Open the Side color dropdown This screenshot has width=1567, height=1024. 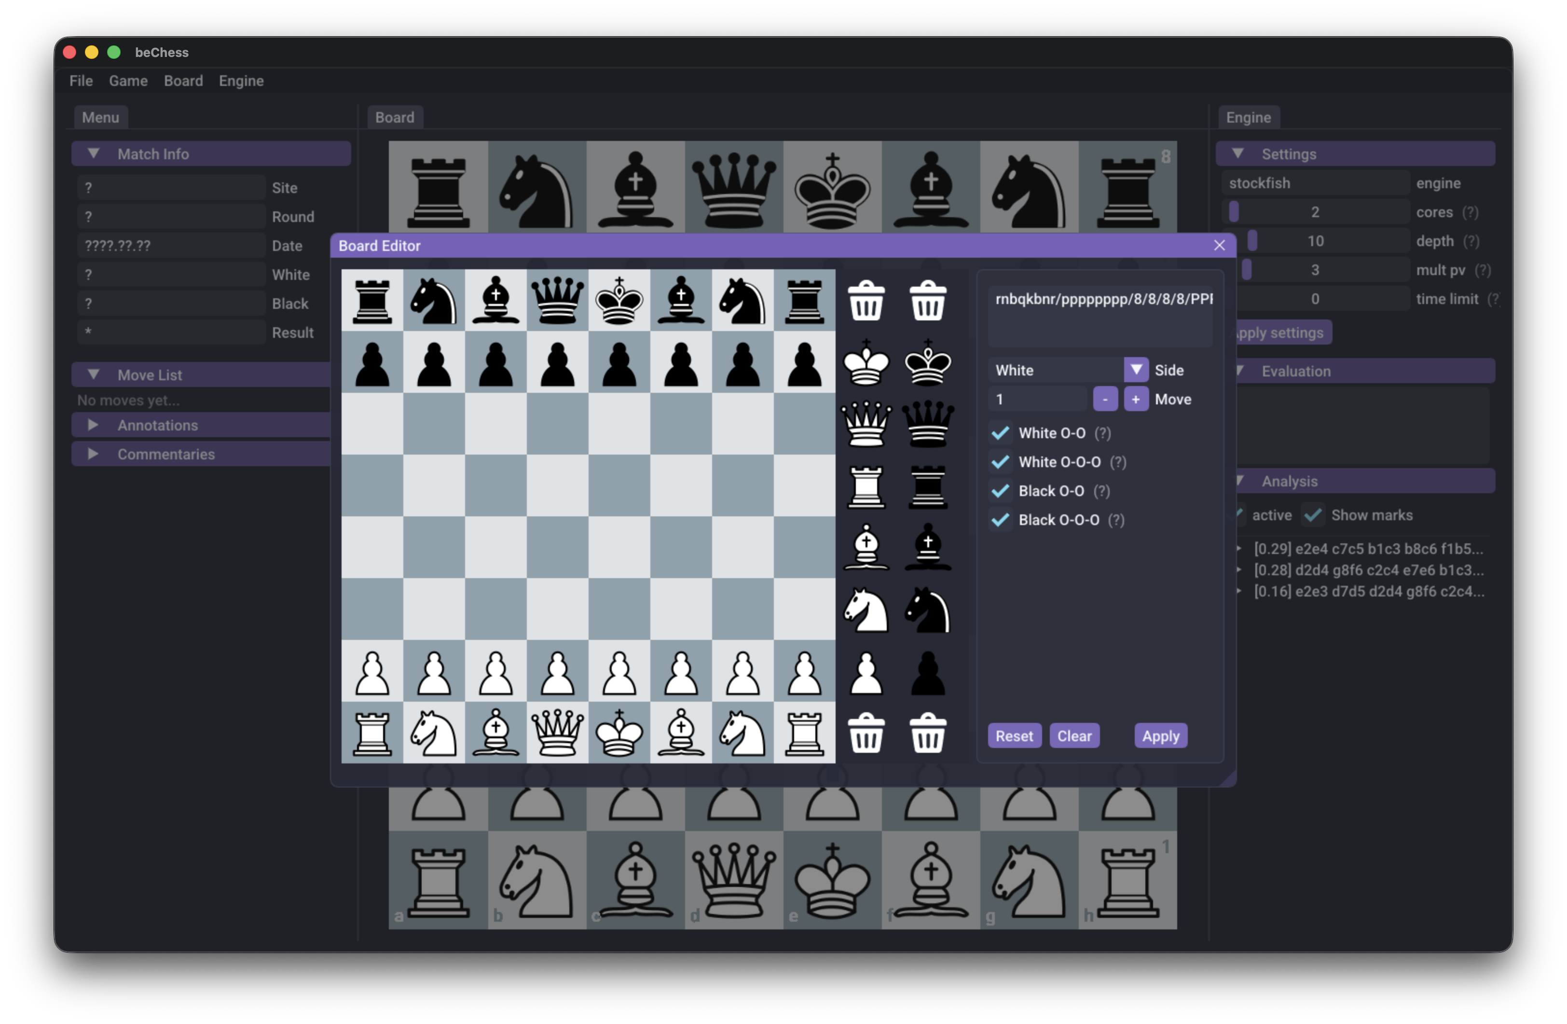tap(1136, 370)
